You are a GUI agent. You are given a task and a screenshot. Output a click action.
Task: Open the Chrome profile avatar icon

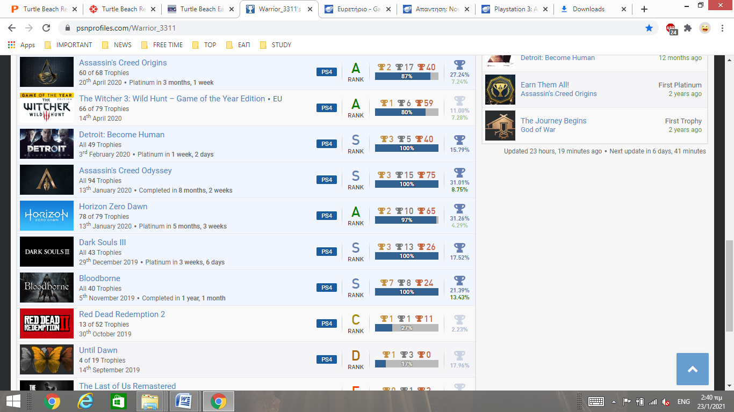click(x=705, y=28)
